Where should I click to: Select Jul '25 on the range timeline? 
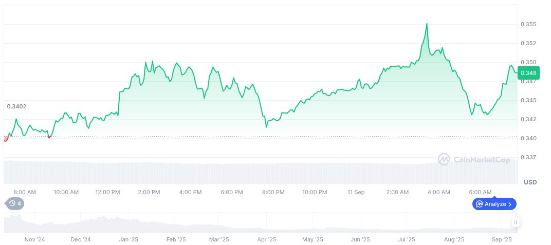(x=407, y=239)
